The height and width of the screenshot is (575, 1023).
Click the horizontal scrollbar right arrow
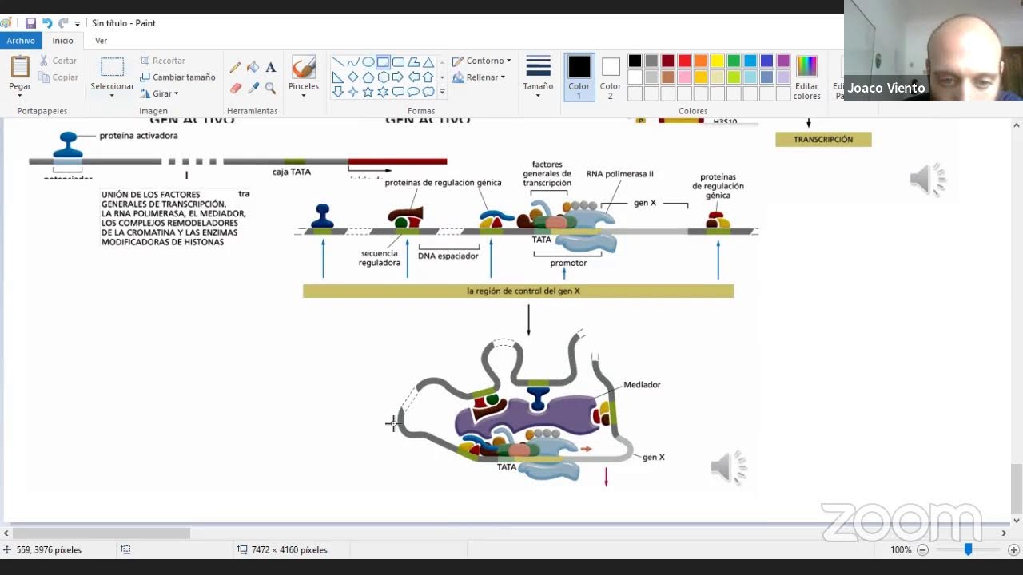pos(1004,533)
